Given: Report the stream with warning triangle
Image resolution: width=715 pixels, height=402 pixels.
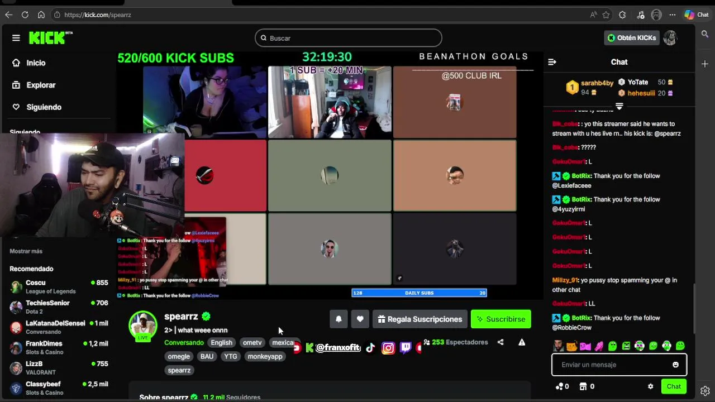Looking at the screenshot, I should point(522,342).
